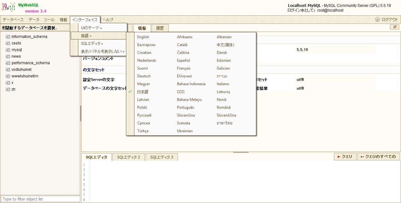This screenshot has width=401, height=203.
Task: Select vodluhuinet in database tree
Action: (x=22, y=70)
